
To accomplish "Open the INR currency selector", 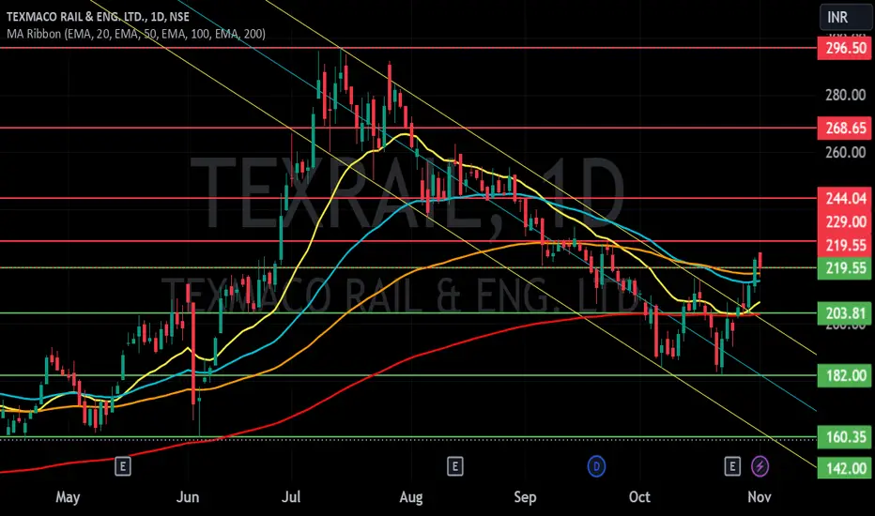I will tap(844, 17).
